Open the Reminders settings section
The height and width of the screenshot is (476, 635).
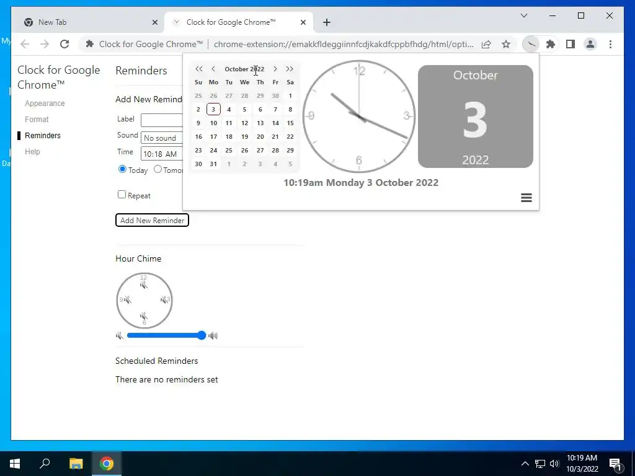[x=43, y=136]
